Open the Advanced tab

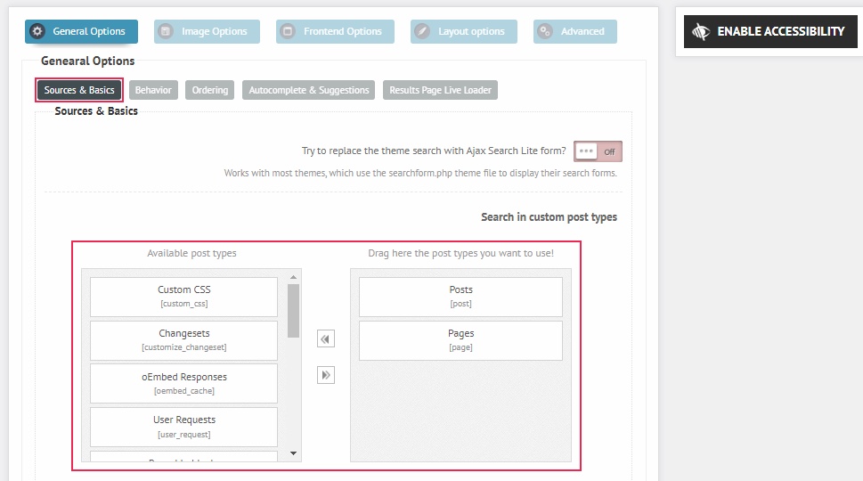click(575, 31)
